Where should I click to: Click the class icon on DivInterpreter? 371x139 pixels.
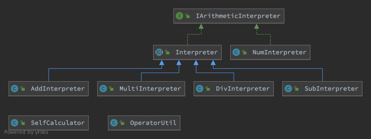(x=200, y=89)
